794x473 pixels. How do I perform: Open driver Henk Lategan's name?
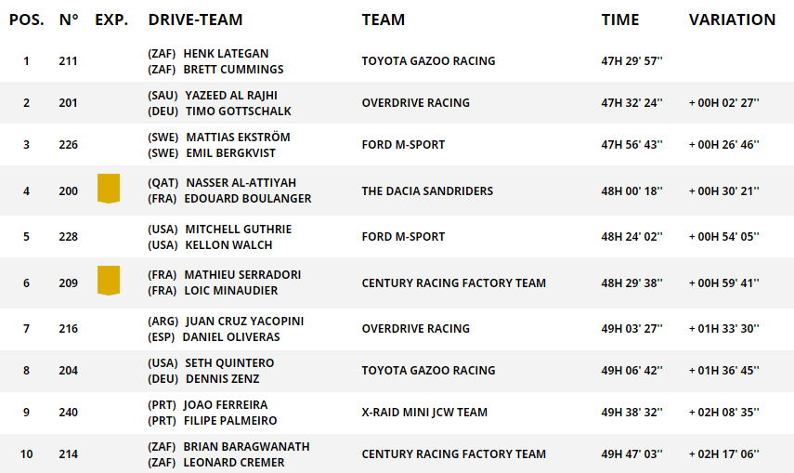(226, 54)
